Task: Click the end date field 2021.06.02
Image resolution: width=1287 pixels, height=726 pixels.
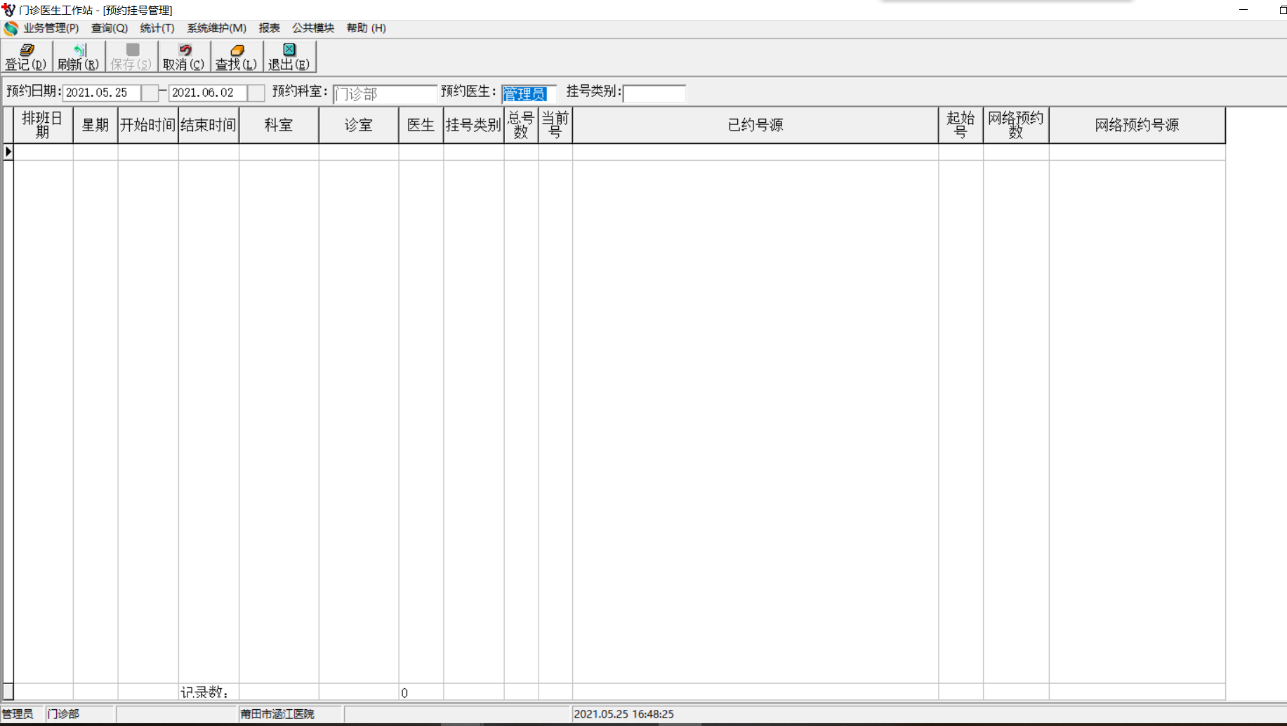Action: 209,93
